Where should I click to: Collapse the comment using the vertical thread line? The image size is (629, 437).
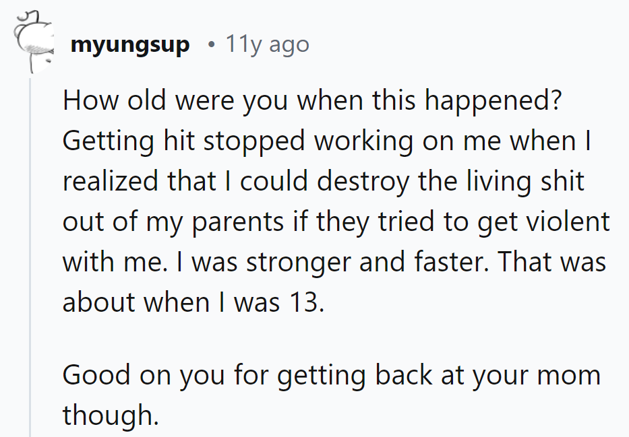30,256
